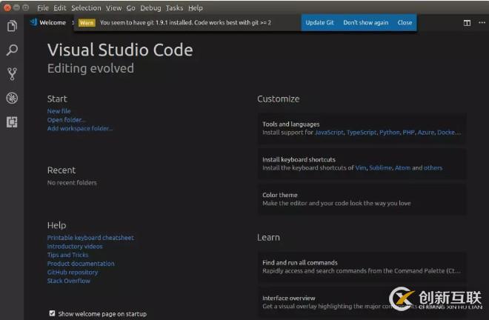Open the View menu
This screenshot has height=320, width=489.
(113, 8)
